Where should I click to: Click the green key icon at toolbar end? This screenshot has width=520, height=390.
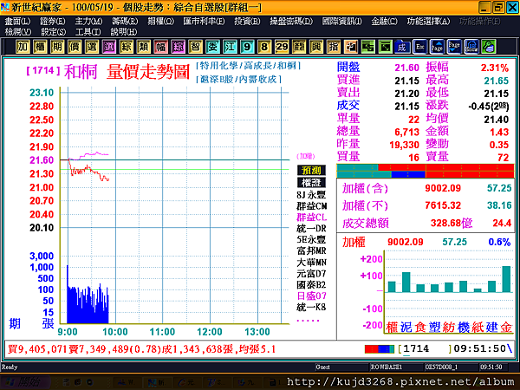489,47
